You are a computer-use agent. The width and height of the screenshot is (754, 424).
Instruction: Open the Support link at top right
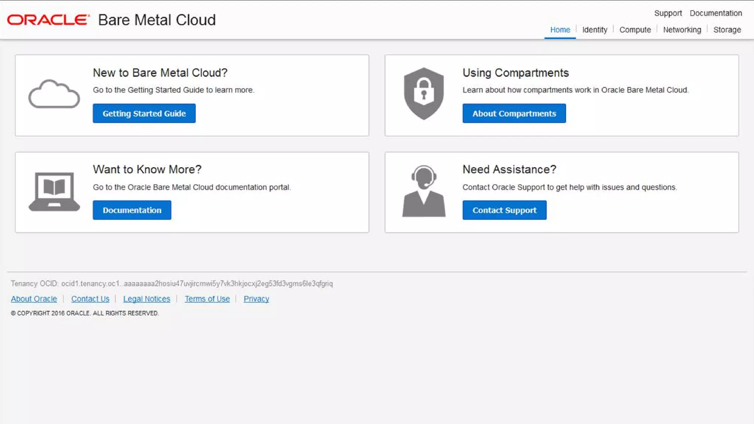pos(668,13)
